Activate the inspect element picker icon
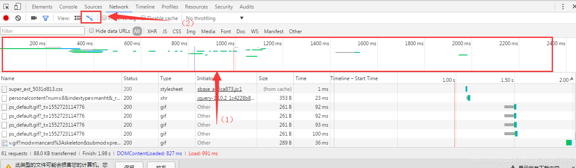The height and width of the screenshot is (168, 576). (x=6, y=6)
